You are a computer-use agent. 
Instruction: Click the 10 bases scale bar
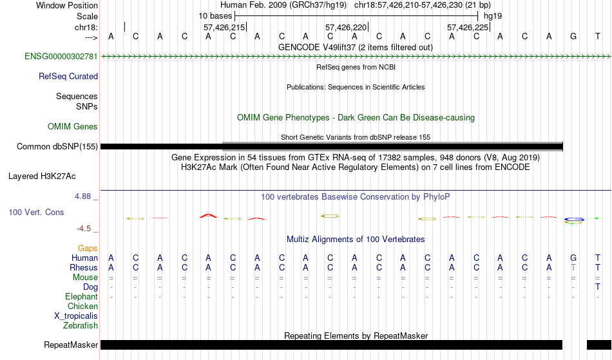coord(356,16)
